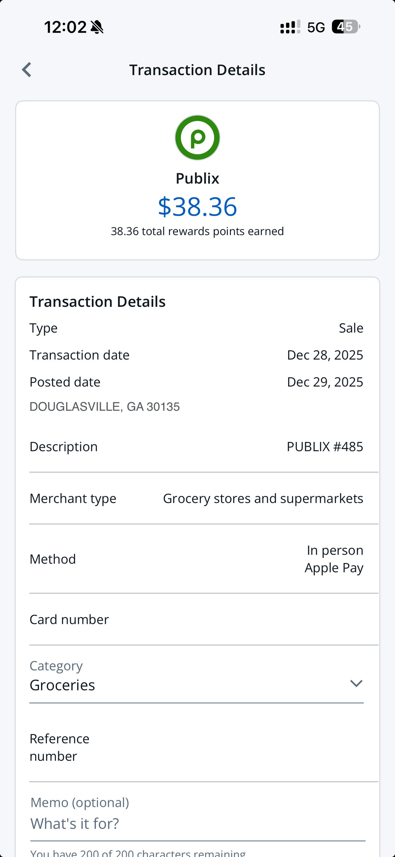Tap the PUBLIX #485 description value

[325, 447]
